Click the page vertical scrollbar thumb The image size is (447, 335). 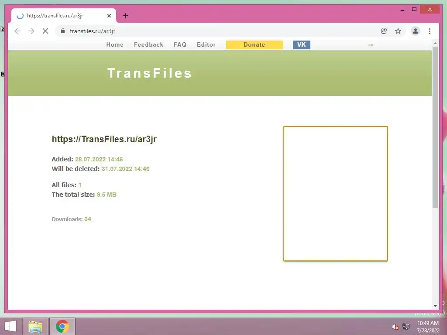435,127
